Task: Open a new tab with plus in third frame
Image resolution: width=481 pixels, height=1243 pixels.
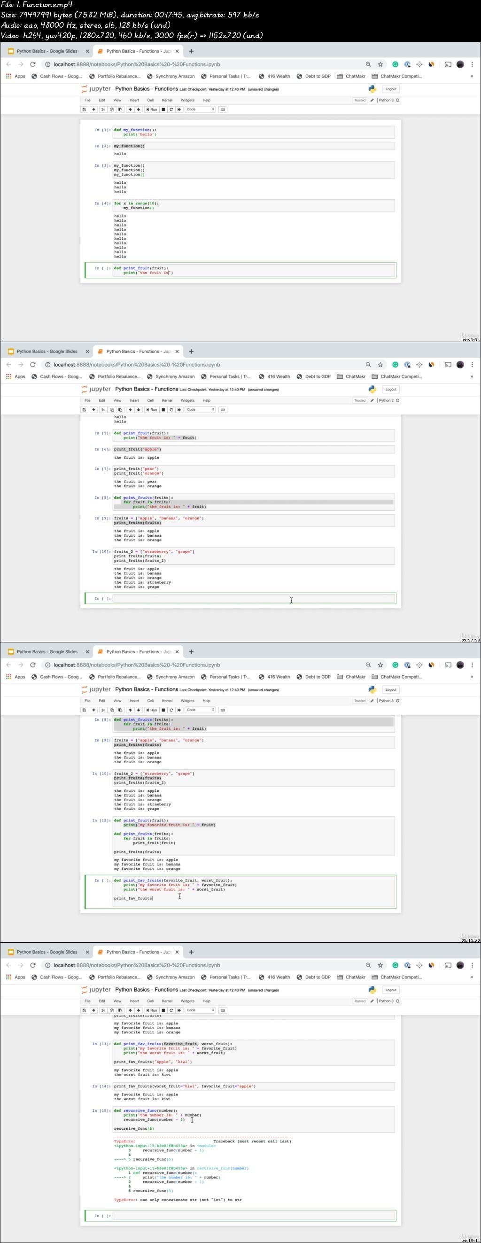Action: (x=192, y=651)
